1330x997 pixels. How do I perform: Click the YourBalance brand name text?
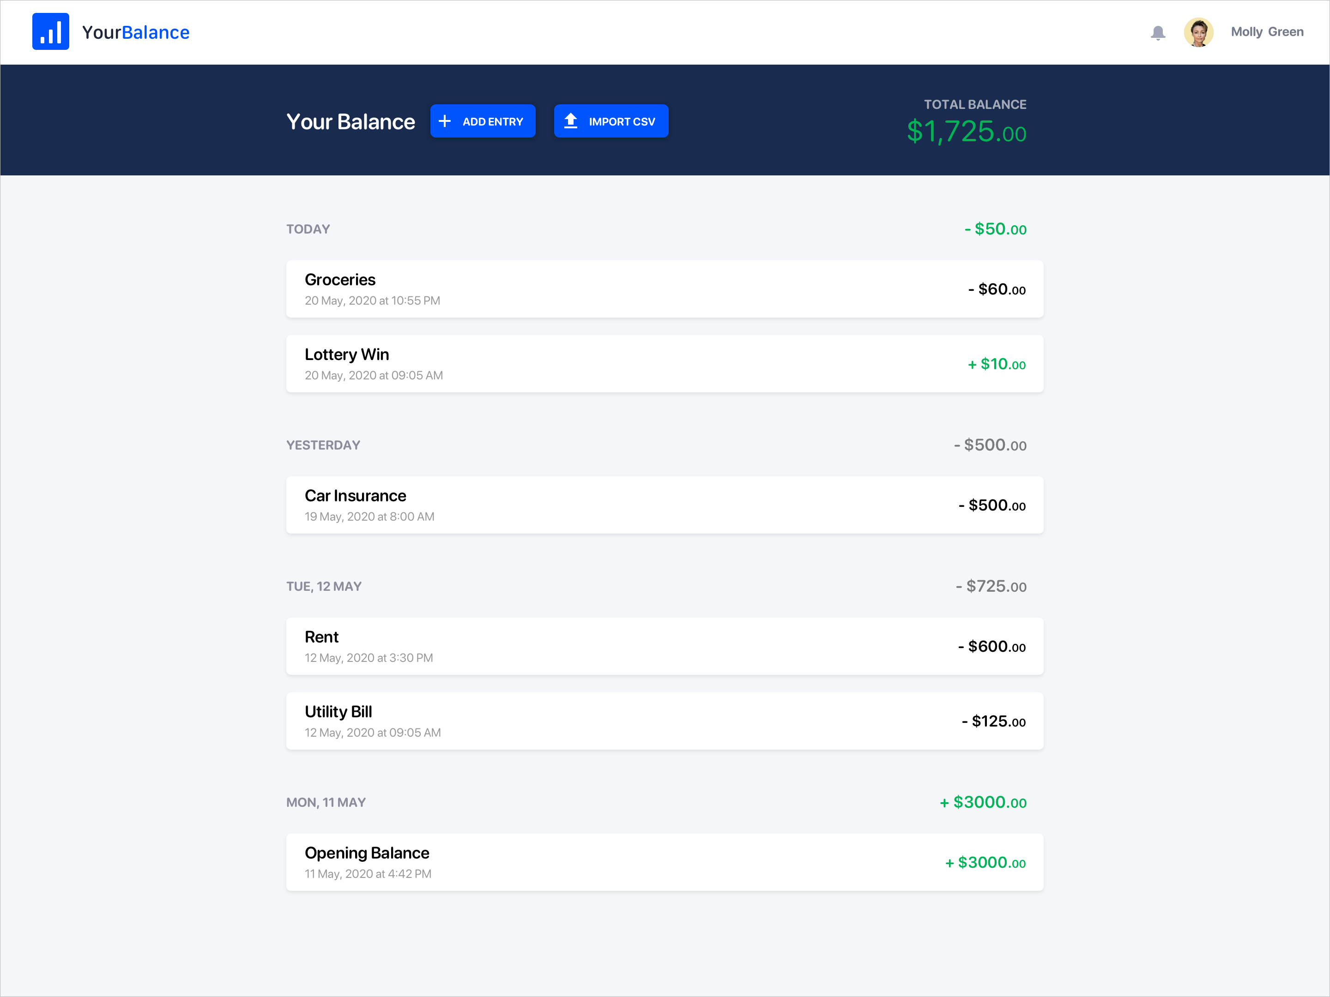coord(135,32)
